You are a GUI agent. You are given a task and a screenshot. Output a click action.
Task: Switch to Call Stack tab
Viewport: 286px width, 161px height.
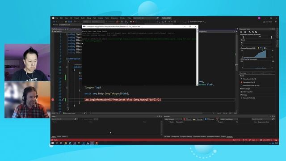167,136
